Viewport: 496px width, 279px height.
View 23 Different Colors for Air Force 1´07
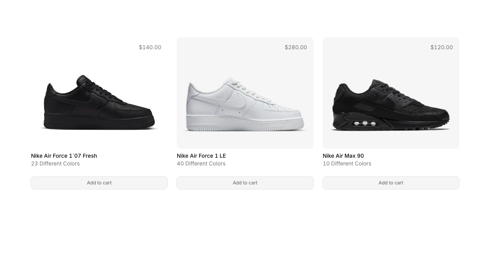coord(55,164)
